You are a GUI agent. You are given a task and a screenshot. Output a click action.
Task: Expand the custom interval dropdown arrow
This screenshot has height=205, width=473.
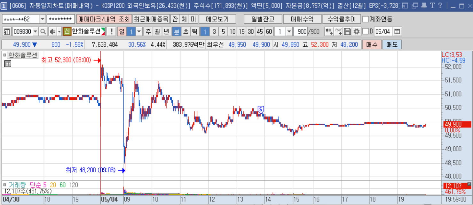click(289, 32)
